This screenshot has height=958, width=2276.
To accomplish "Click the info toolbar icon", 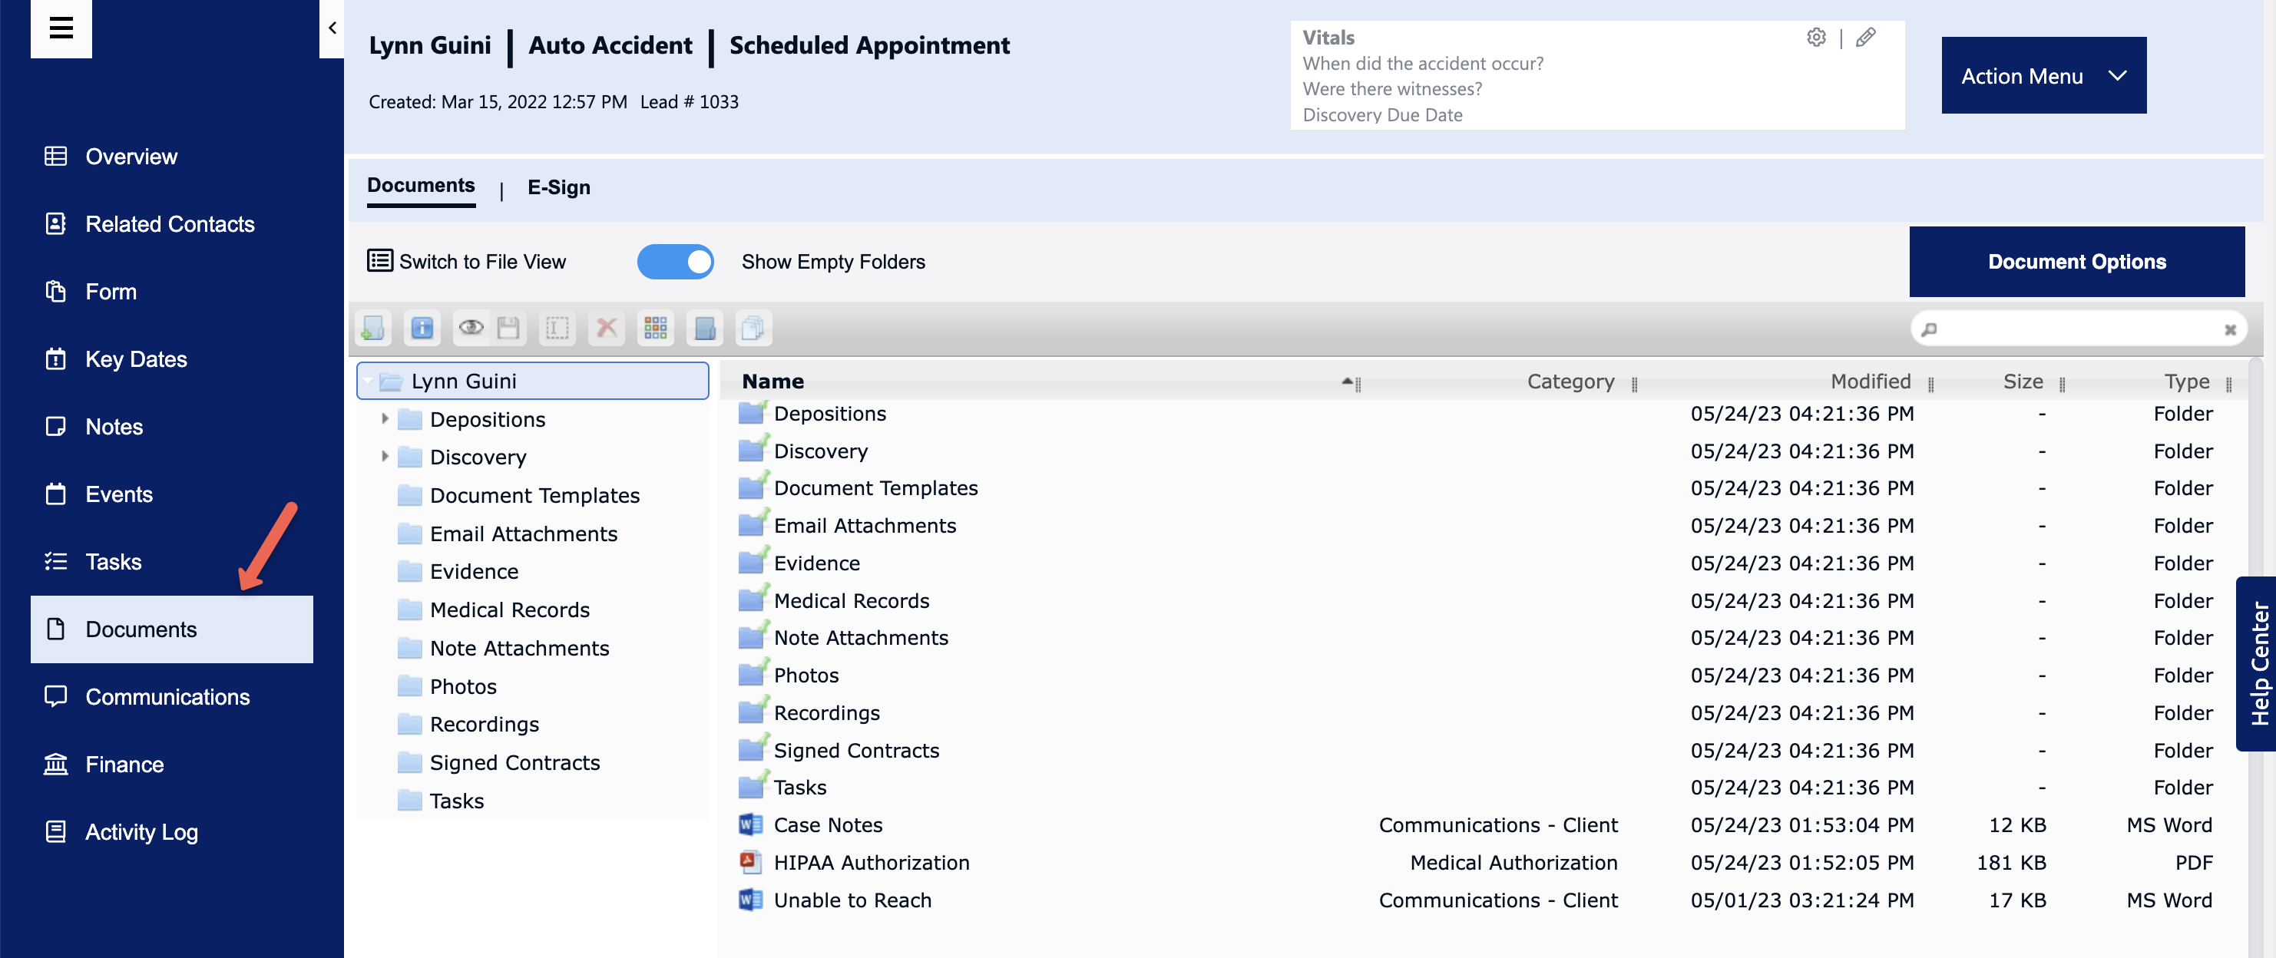I will 422,328.
